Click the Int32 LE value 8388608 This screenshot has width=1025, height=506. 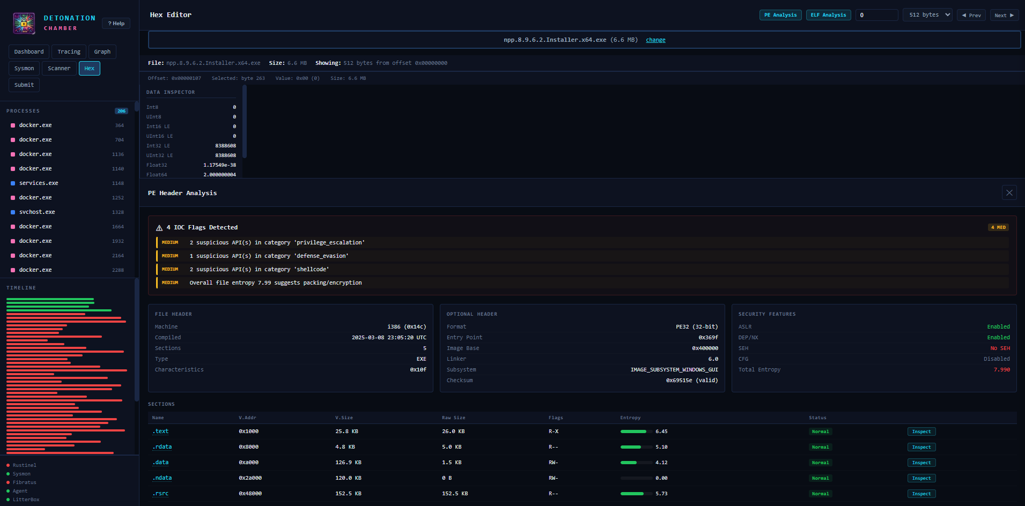click(225, 146)
